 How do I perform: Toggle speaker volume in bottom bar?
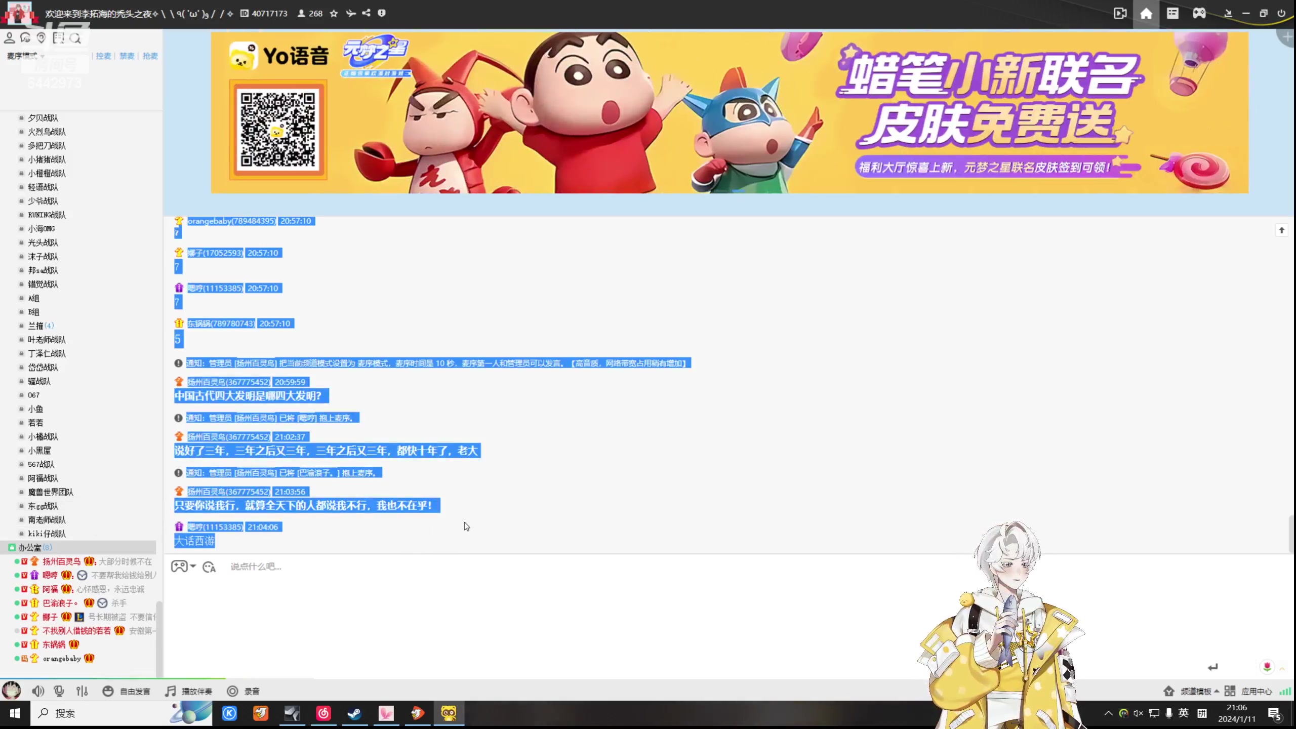click(x=38, y=691)
